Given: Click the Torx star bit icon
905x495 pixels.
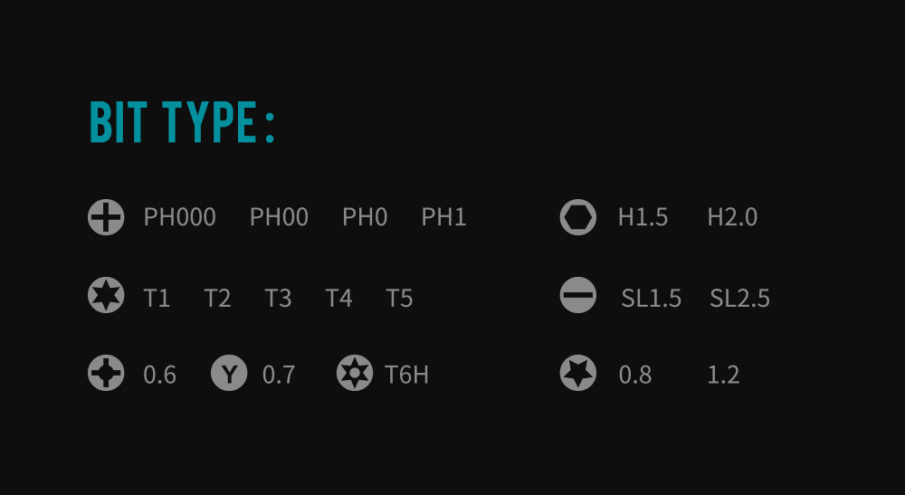Looking at the screenshot, I should (106, 297).
